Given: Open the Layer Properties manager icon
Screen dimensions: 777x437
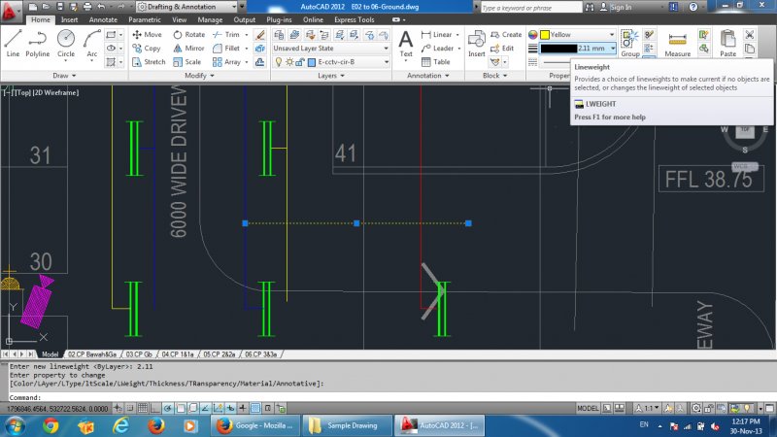Looking at the screenshot, I should coord(279,34).
